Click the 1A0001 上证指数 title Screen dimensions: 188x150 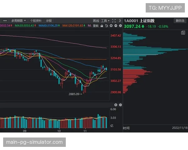tap(139, 21)
